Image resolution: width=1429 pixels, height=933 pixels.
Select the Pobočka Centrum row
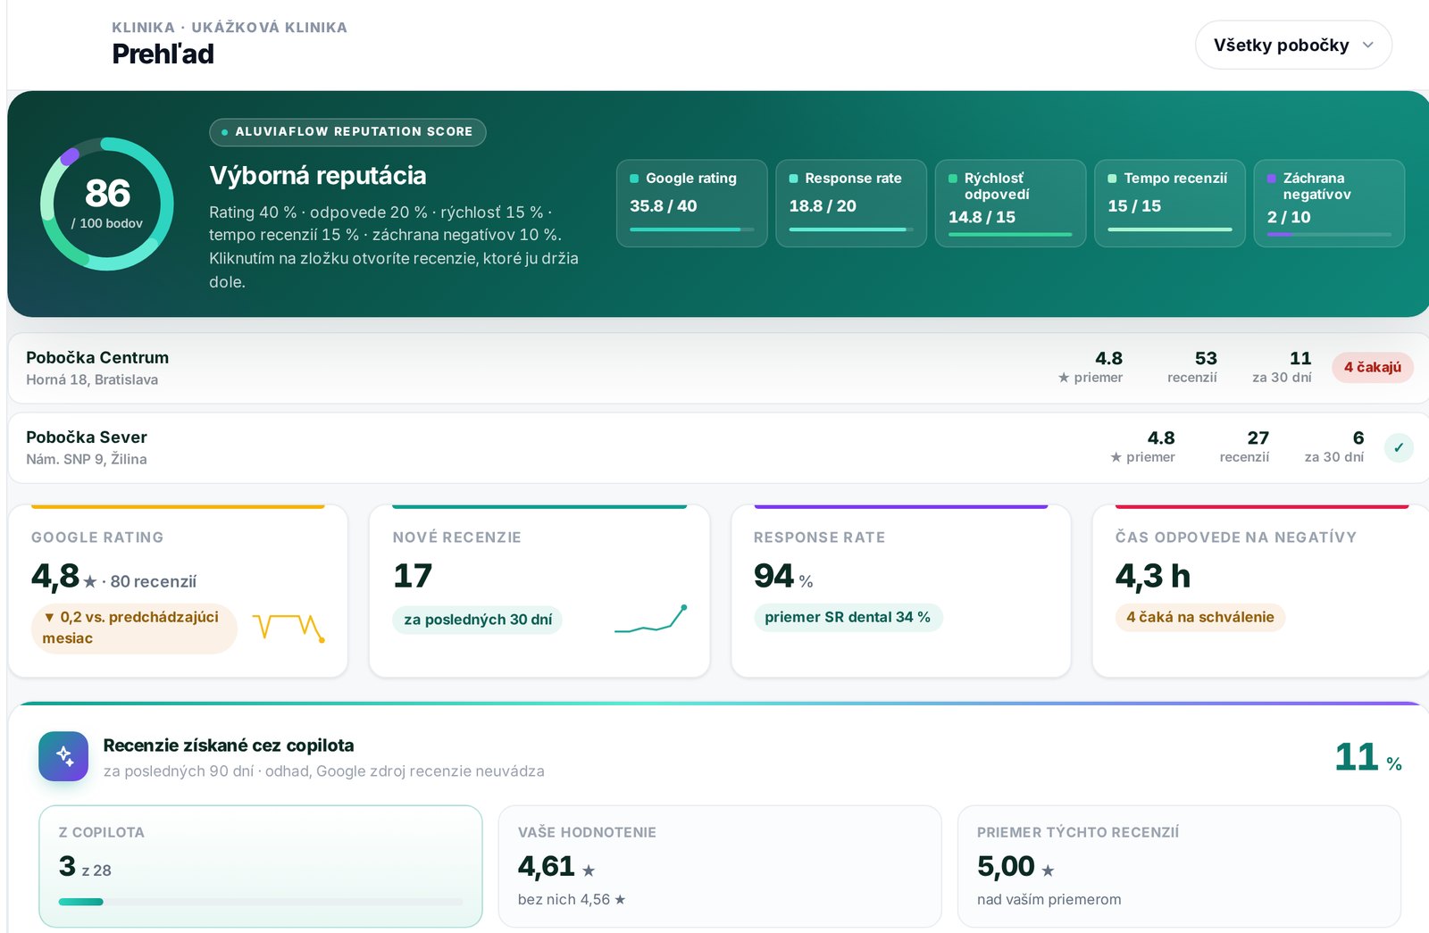pos(718,368)
